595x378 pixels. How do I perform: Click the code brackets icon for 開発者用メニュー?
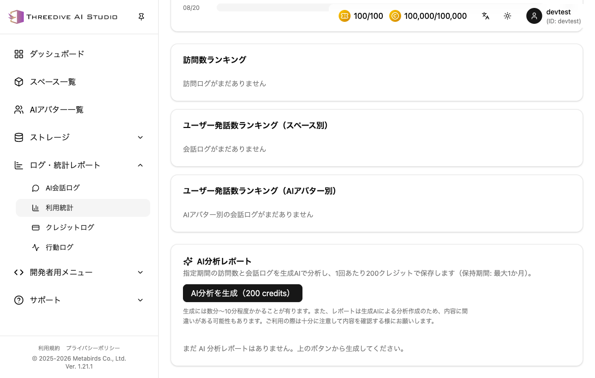pyautogui.click(x=19, y=272)
